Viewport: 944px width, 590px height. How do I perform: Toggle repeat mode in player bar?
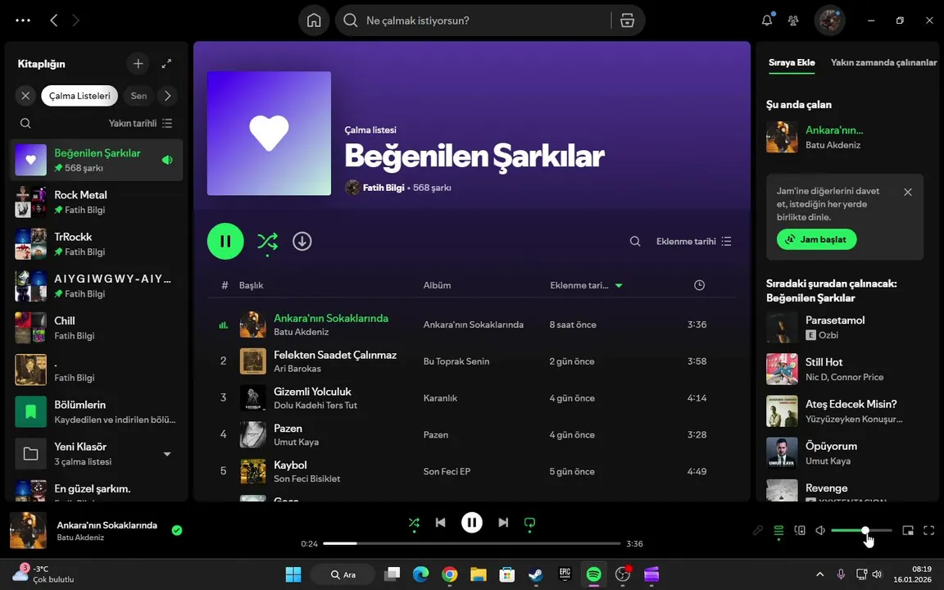pos(530,523)
